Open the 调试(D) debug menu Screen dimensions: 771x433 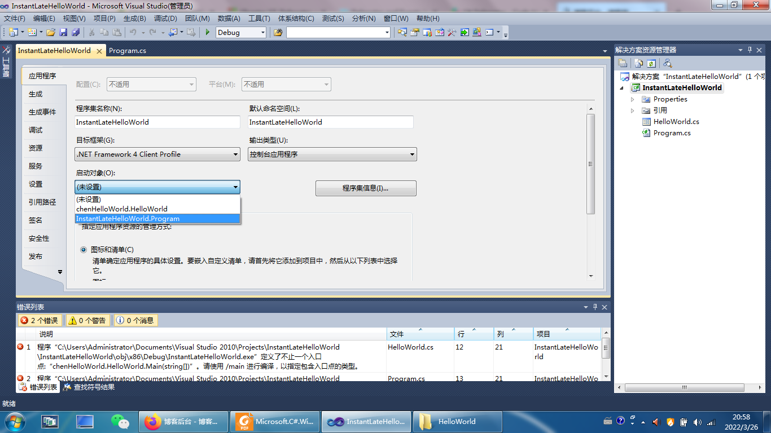165,19
